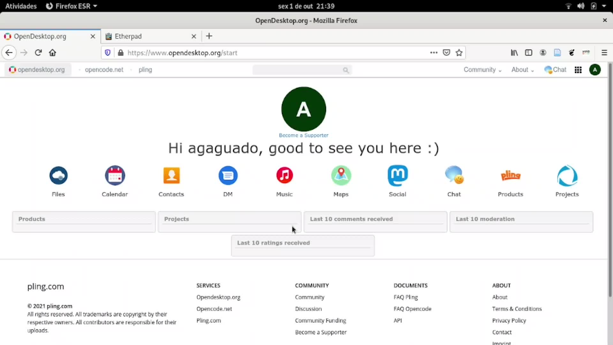Open Chat link in the header

(555, 70)
